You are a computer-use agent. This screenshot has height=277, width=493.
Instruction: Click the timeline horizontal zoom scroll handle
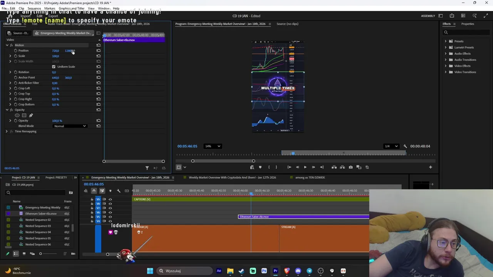tap(107, 254)
